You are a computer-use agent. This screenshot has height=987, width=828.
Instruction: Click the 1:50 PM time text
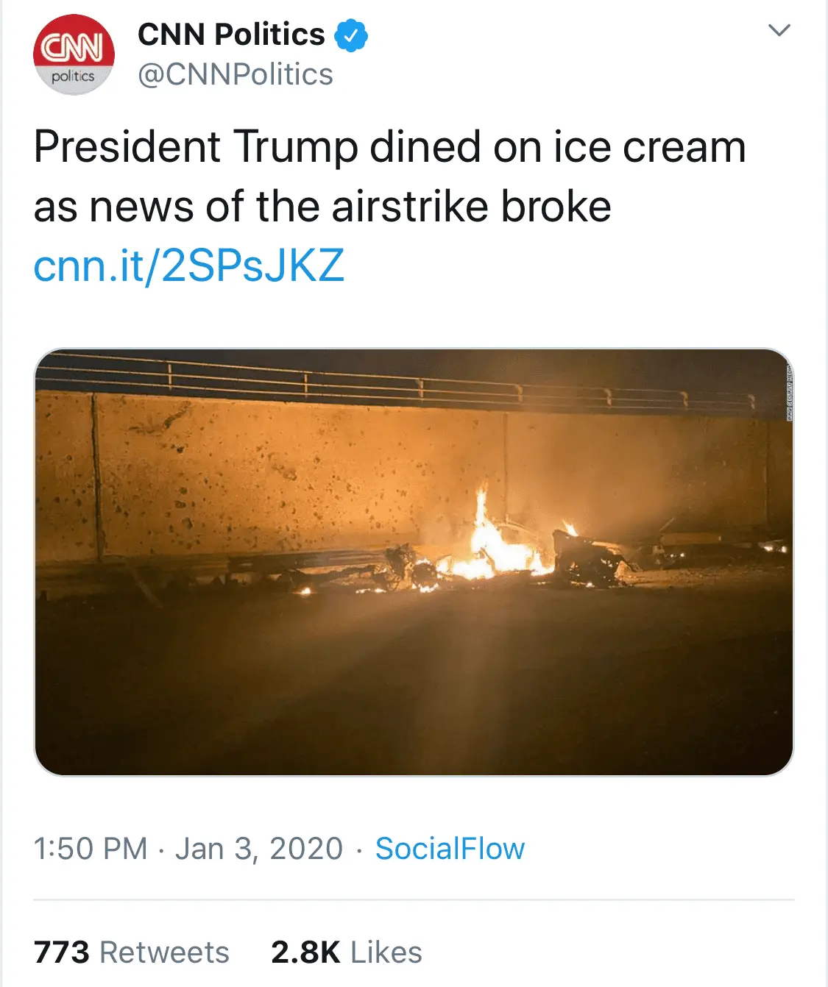(x=91, y=849)
